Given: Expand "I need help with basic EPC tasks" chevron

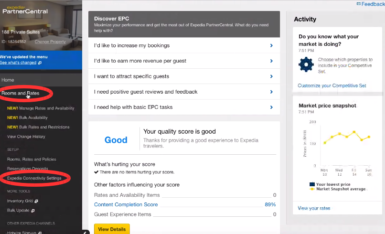Looking at the screenshot, I should [271, 107].
